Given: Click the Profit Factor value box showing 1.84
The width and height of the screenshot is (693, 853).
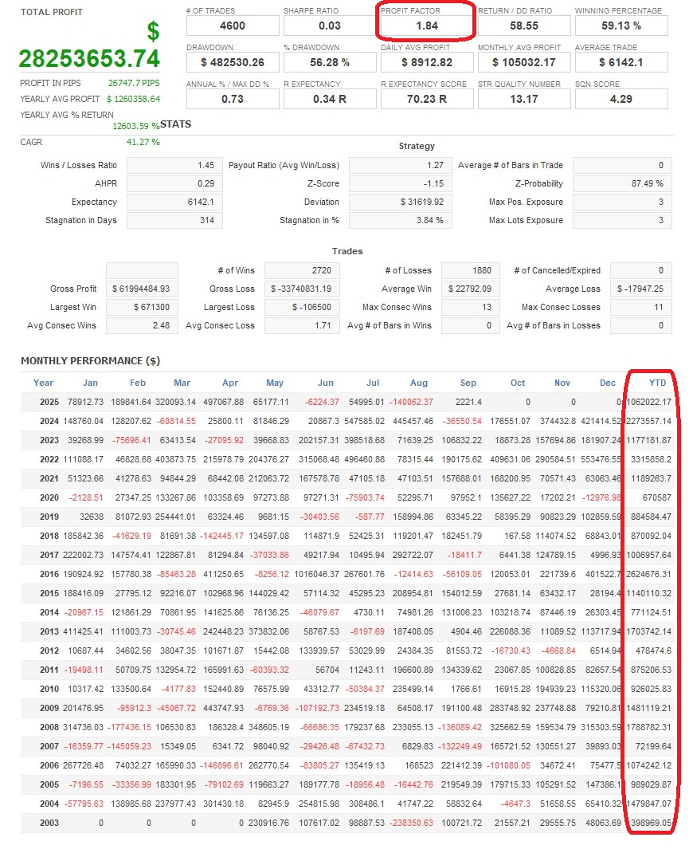Looking at the screenshot, I should [x=427, y=26].
